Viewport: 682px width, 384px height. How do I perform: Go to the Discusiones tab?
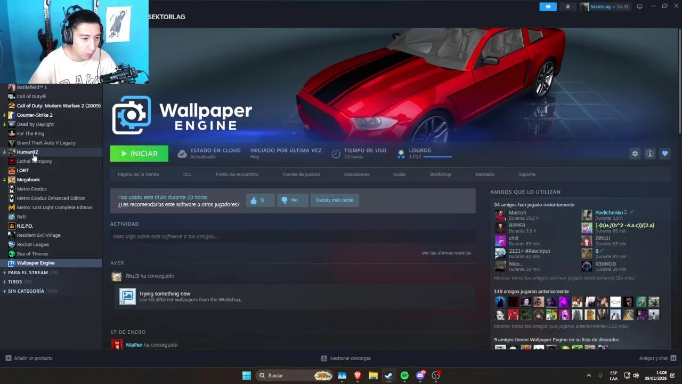[x=356, y=174]
